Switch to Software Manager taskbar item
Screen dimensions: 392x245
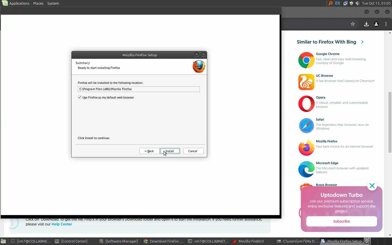coord(119,241)
